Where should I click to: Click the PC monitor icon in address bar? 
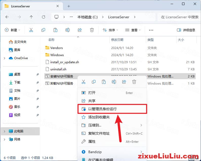pyautogui.click(x=56, y=17)
